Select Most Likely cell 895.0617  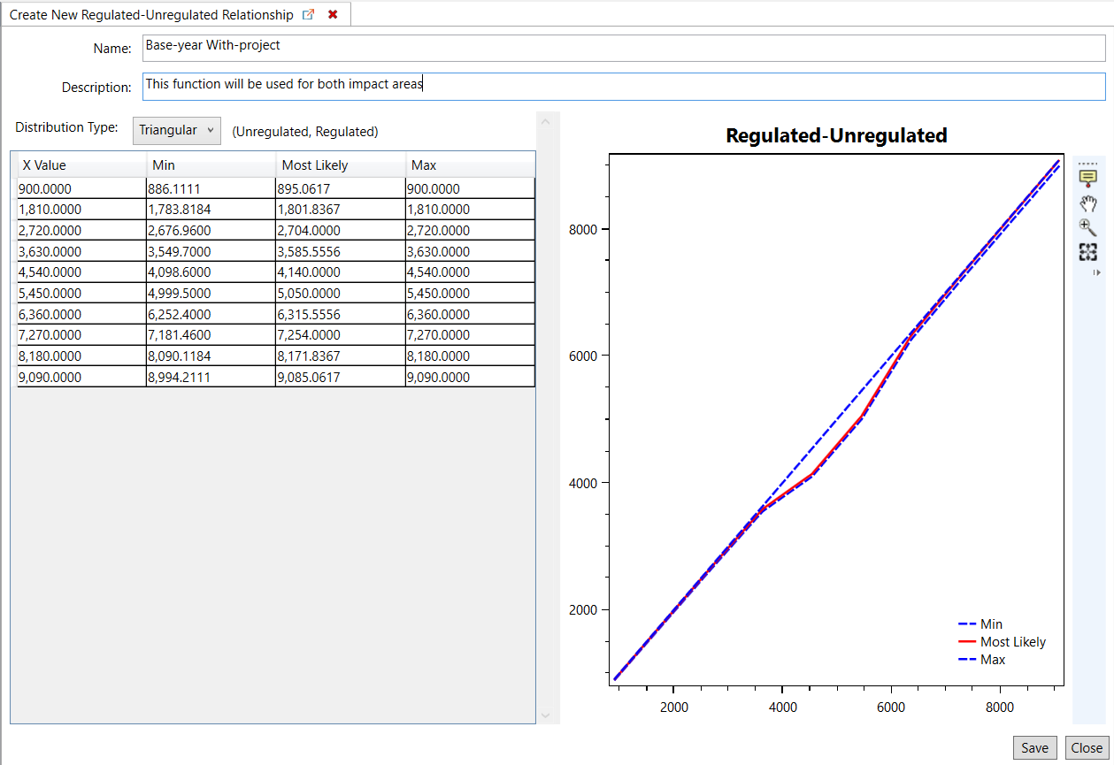point(341,188)
